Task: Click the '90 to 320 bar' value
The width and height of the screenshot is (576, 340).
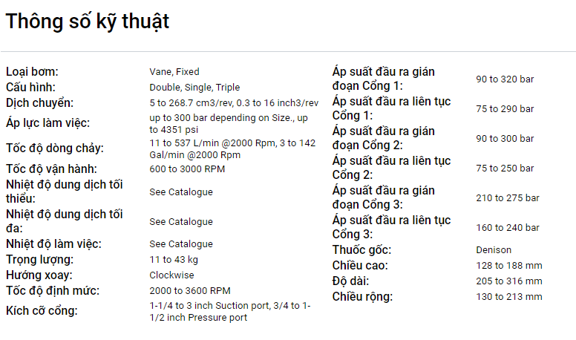Action: [x=505, y=79]
